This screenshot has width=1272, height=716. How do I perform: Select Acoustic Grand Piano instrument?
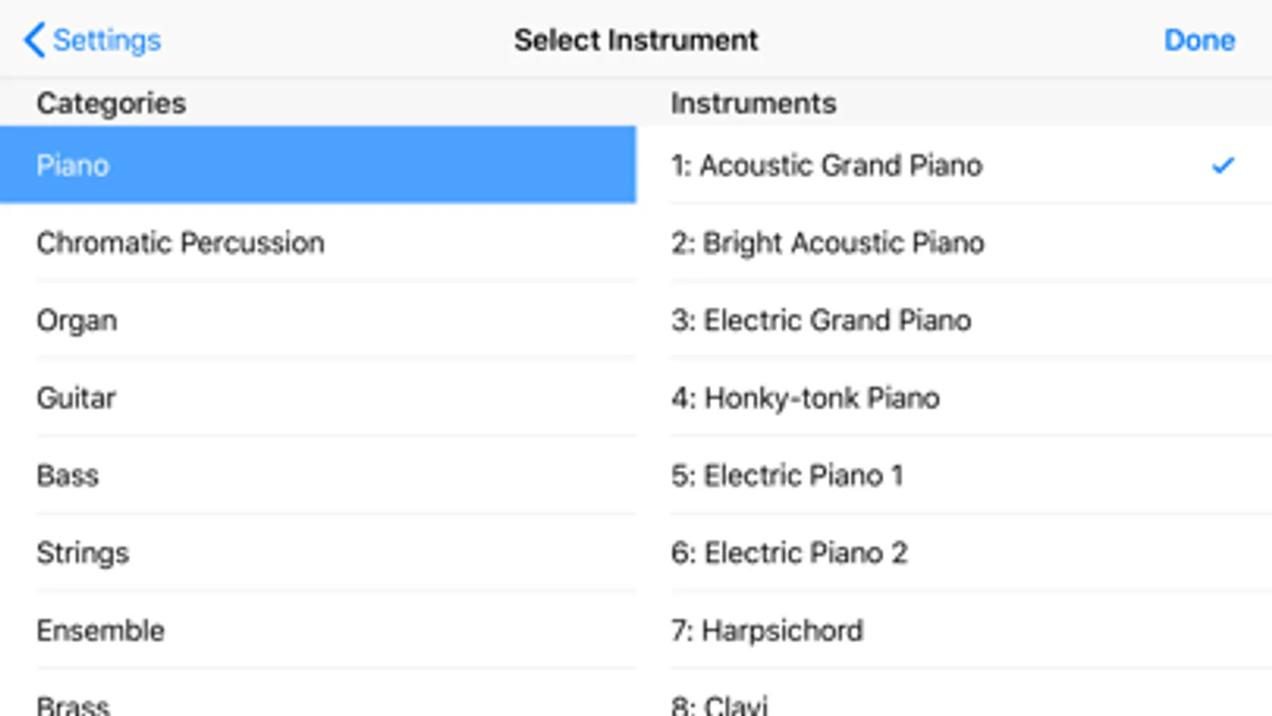pos(827,165)
